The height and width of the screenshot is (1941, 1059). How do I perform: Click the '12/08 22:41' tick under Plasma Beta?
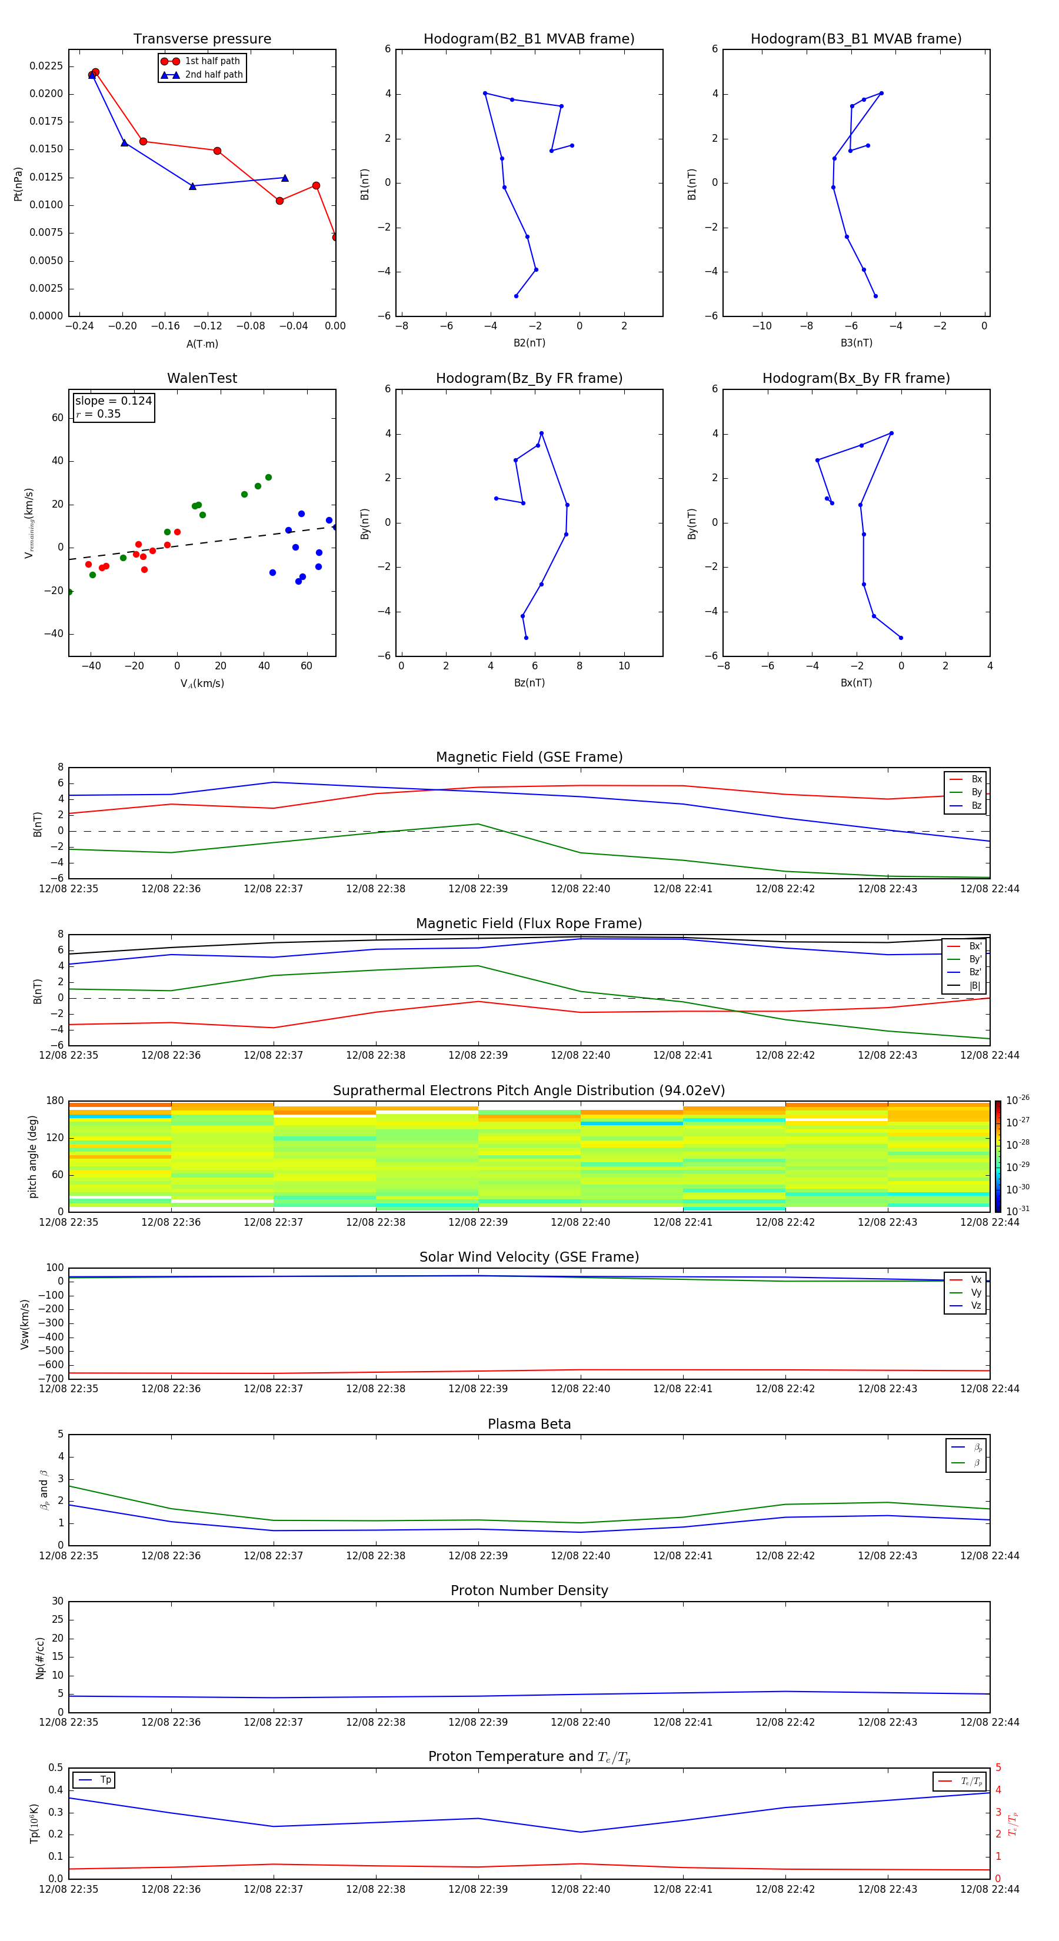pyautogui.click(x=683, y=1556)
